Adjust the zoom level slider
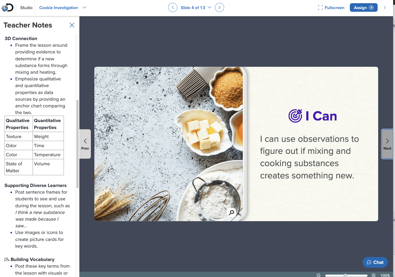 click(x=346, y=275)
